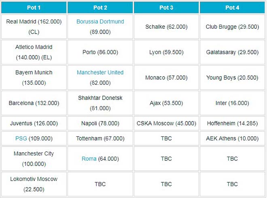
Task: Click the Shakhtar Donetsk cell
Action: [100, 103]
